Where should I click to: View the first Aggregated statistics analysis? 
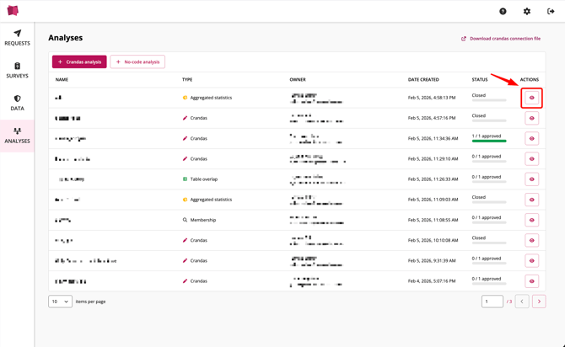point(531,98)
